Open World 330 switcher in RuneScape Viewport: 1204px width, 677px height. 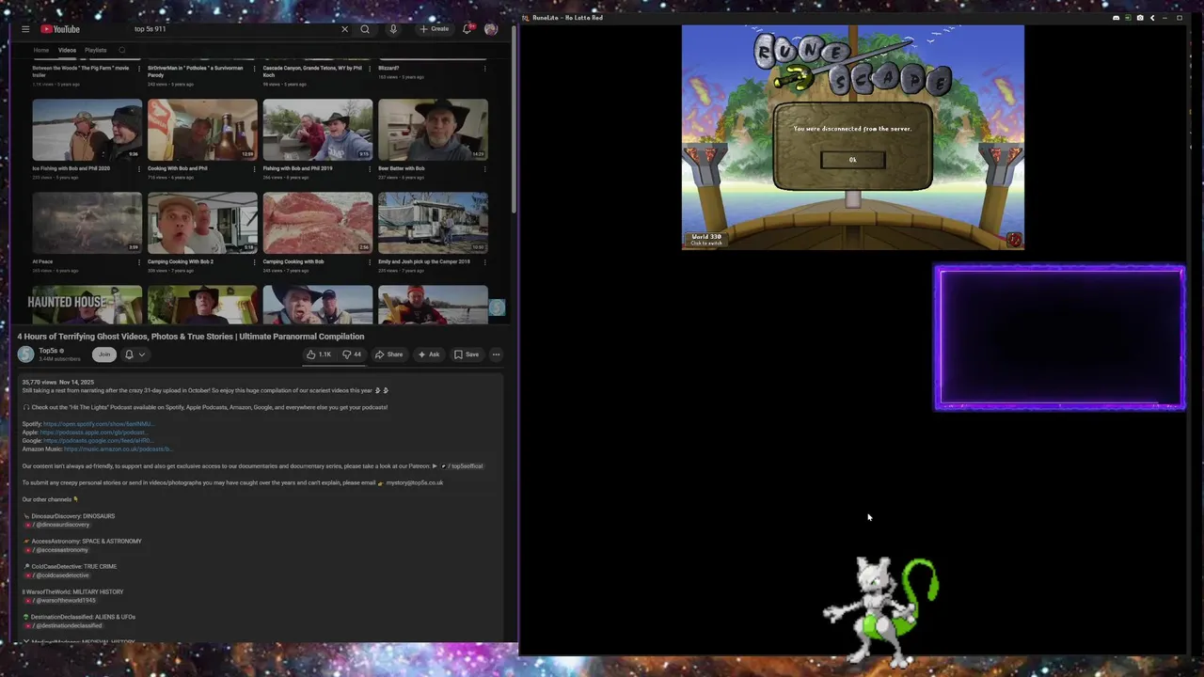point(706,240)
